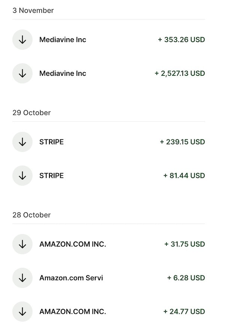The width and height of the screenshot is (225, 327).
Task: Click the arrow icon next to STRIPE 81.44 USD
Action: [22, 175]
